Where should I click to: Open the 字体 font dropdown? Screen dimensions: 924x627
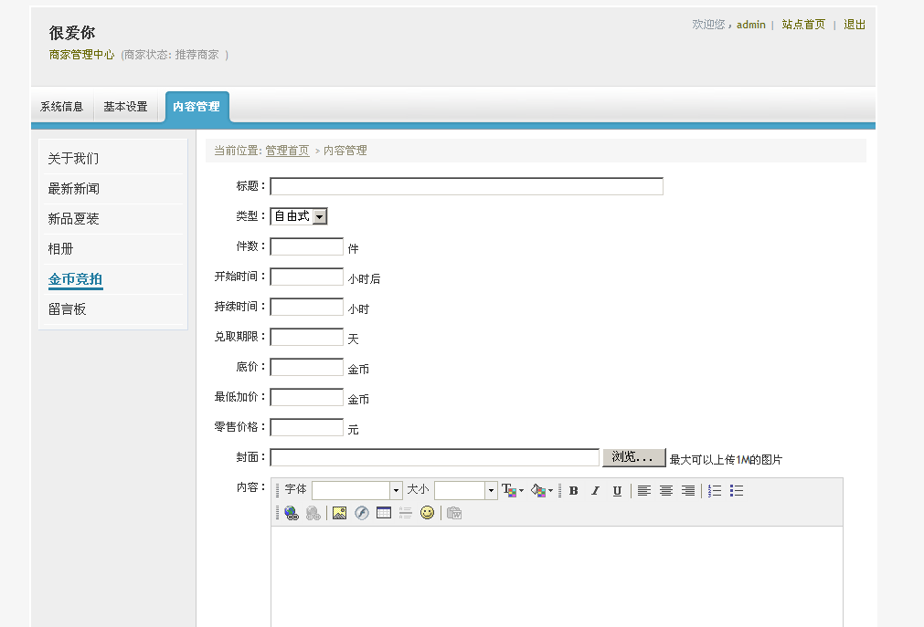click(396, 490)
